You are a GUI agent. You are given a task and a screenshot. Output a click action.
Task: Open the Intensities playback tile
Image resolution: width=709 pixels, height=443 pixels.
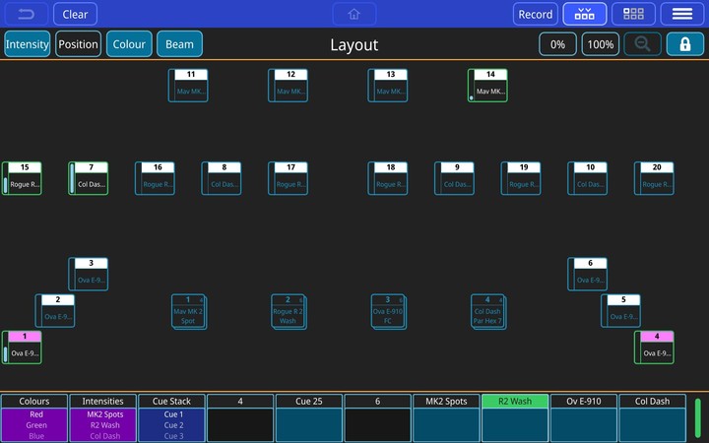103,418
